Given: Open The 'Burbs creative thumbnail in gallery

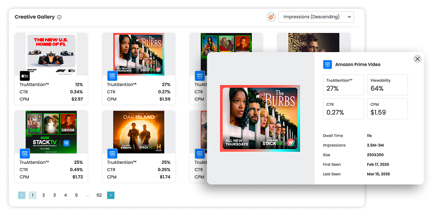Looking at the screenshot, I should pos(139,54).
